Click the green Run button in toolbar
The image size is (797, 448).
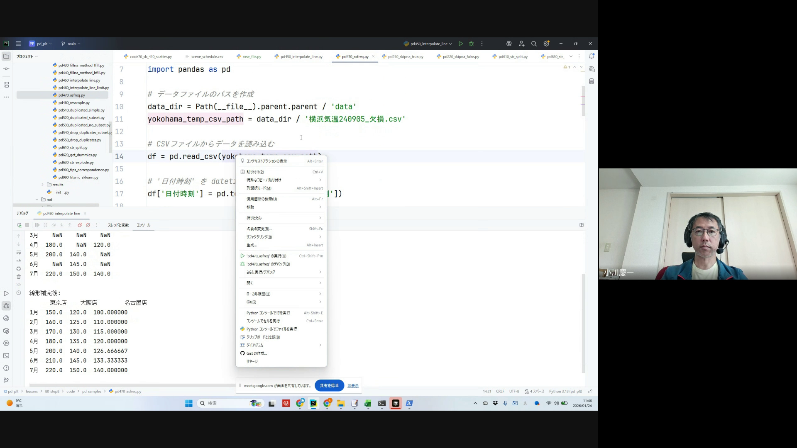click(x=461, y=44)
